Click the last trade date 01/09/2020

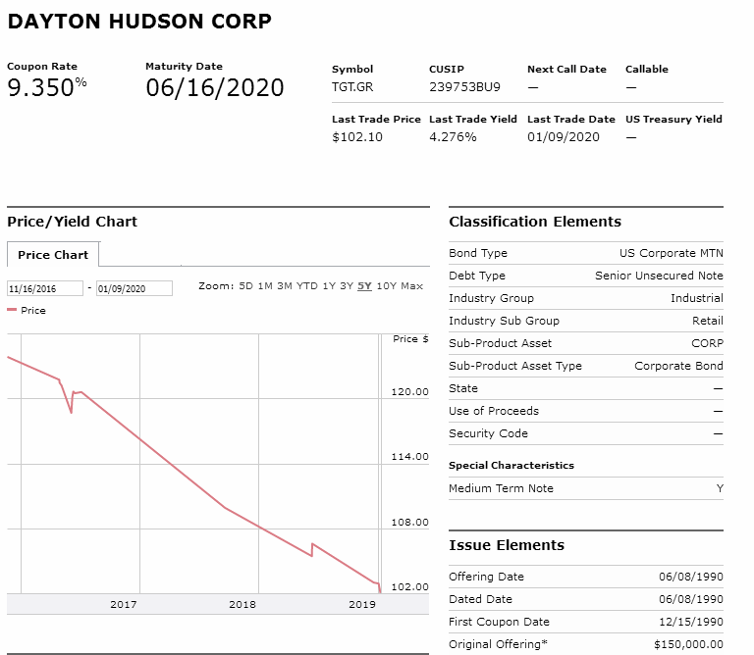click(x=564, y=137)
